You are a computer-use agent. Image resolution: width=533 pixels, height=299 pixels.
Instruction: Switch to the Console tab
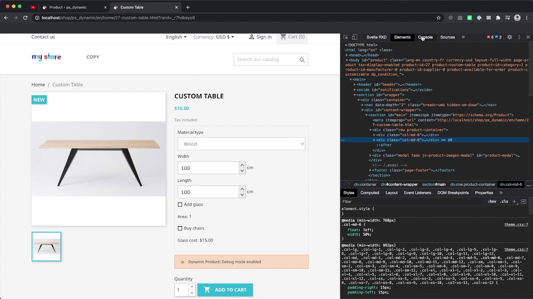tap(425, 37)
